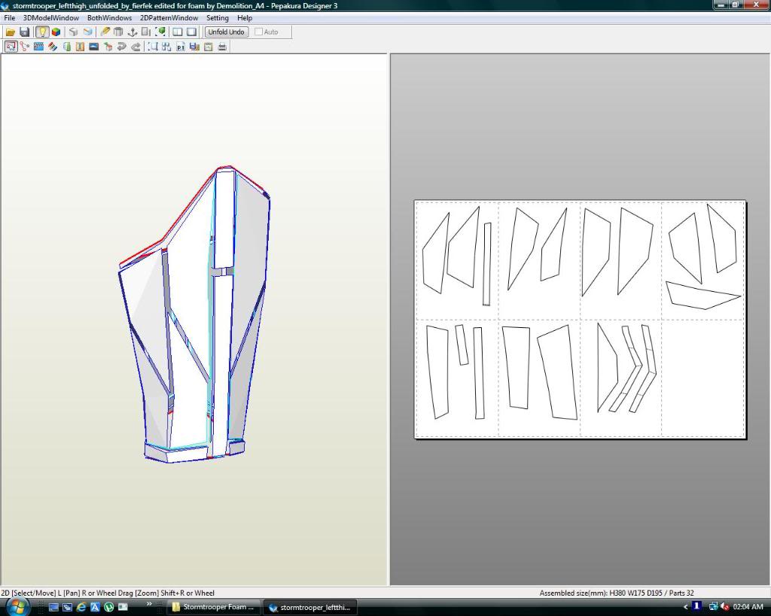Show single window layout icon
This screenshot has width=771, height=616.
coord(192,32)
